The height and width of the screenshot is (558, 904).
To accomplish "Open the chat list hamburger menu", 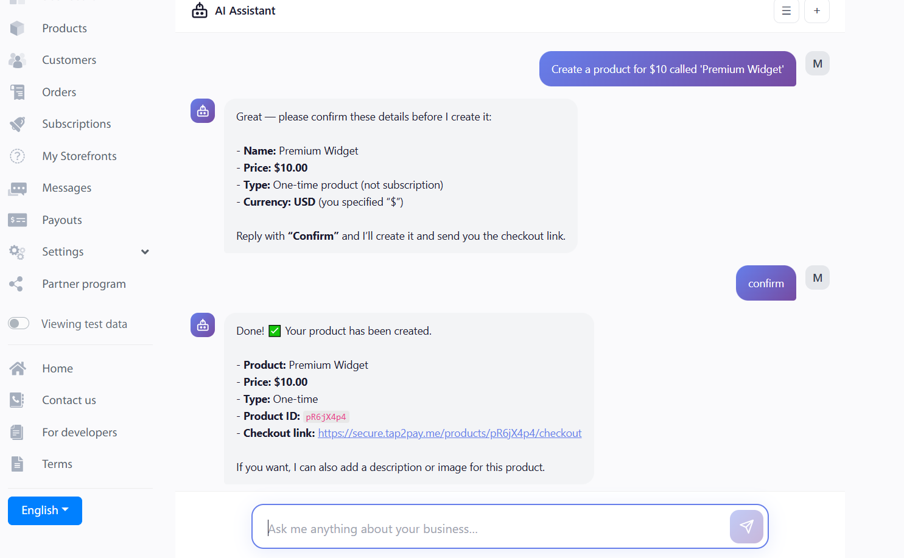I will pyautogui.click(x=786, y=11).
